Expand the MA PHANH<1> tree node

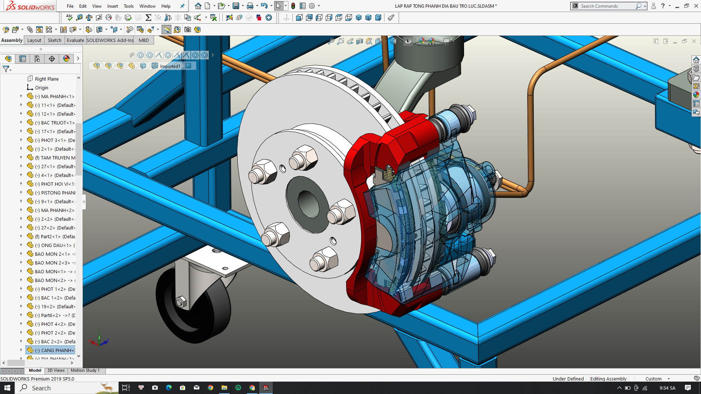tap(21, 96)
